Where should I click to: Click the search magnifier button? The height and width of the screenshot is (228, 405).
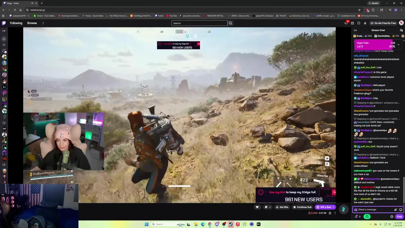pos(230,23)
